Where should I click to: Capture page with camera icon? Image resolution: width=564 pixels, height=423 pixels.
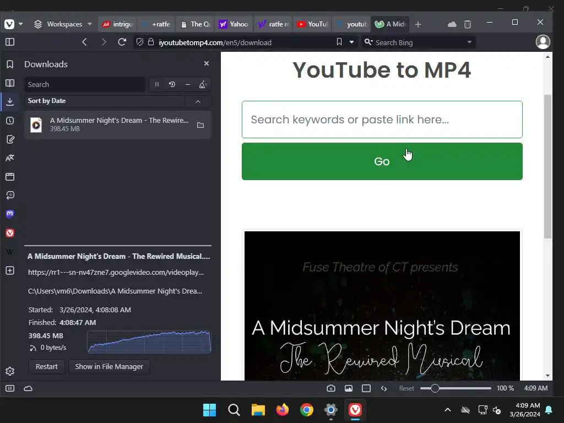click(x=331, y=388)
